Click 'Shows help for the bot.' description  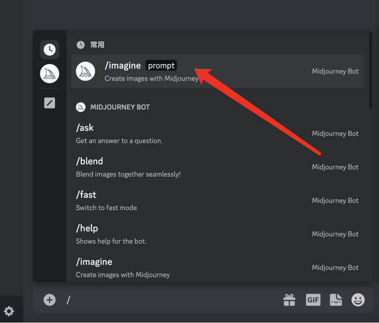pyautogui.click(x=111, y=241)
